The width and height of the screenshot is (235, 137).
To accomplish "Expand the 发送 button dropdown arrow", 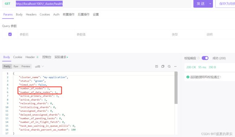I will 210,4.
